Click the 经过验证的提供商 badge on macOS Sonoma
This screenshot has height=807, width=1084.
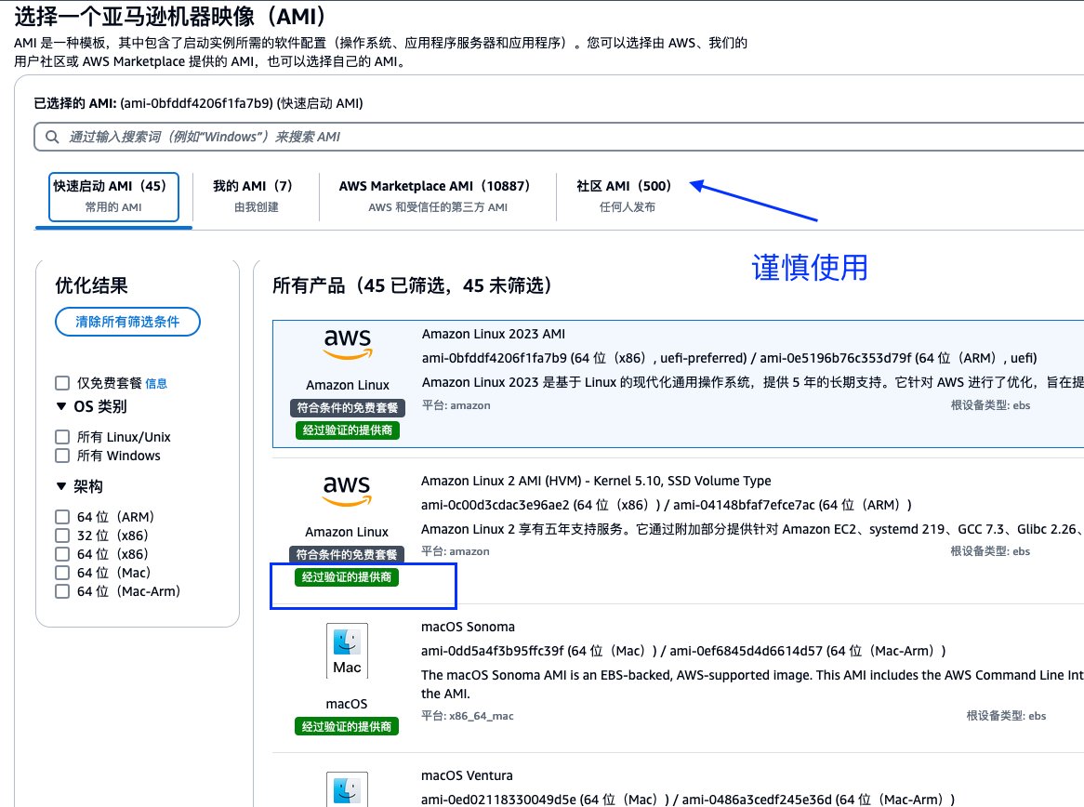coord(347,725)
